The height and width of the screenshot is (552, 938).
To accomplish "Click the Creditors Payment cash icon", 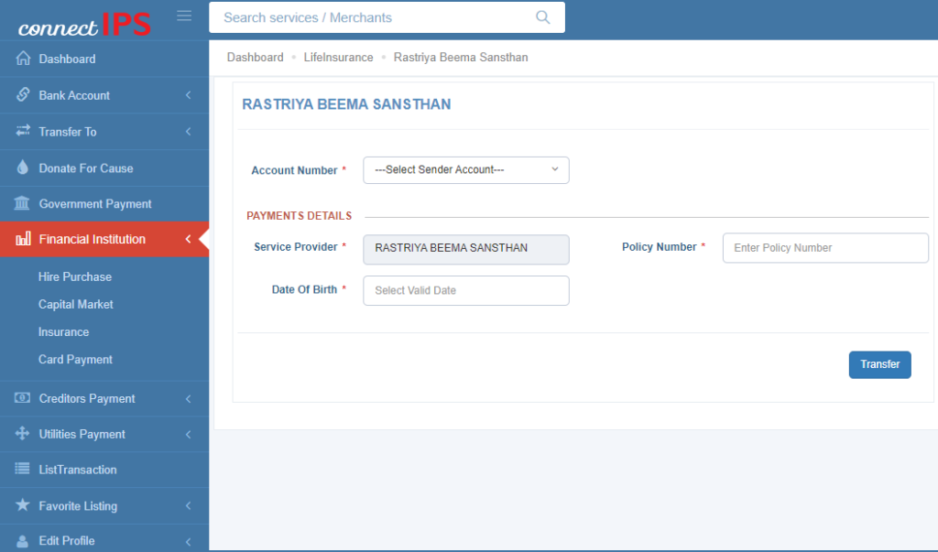I will (x=22, y=397).
